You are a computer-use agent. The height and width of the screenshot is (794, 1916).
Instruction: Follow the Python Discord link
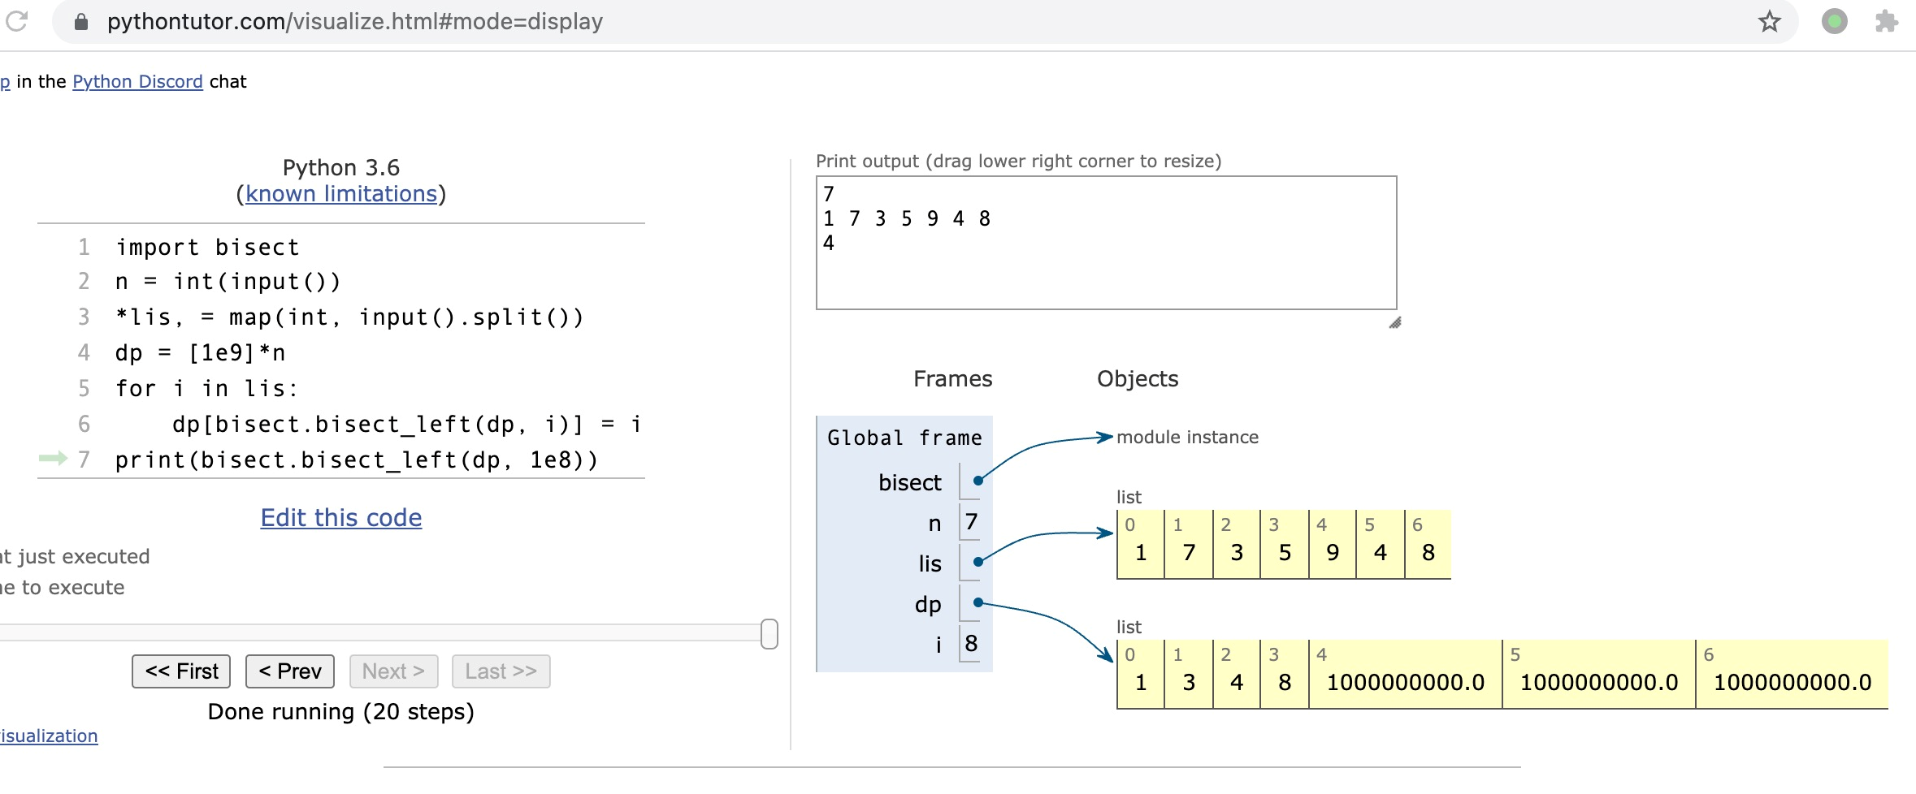point(137,82)
